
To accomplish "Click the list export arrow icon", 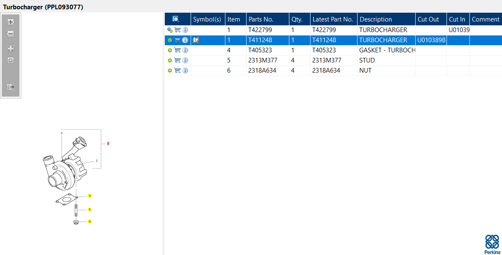I will [x=11, y=87].
